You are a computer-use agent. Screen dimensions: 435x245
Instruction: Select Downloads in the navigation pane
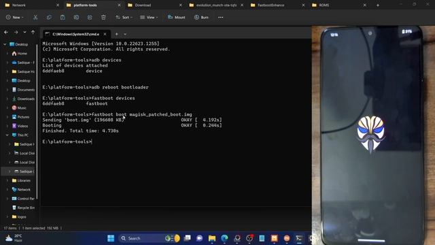pos(23,99)
